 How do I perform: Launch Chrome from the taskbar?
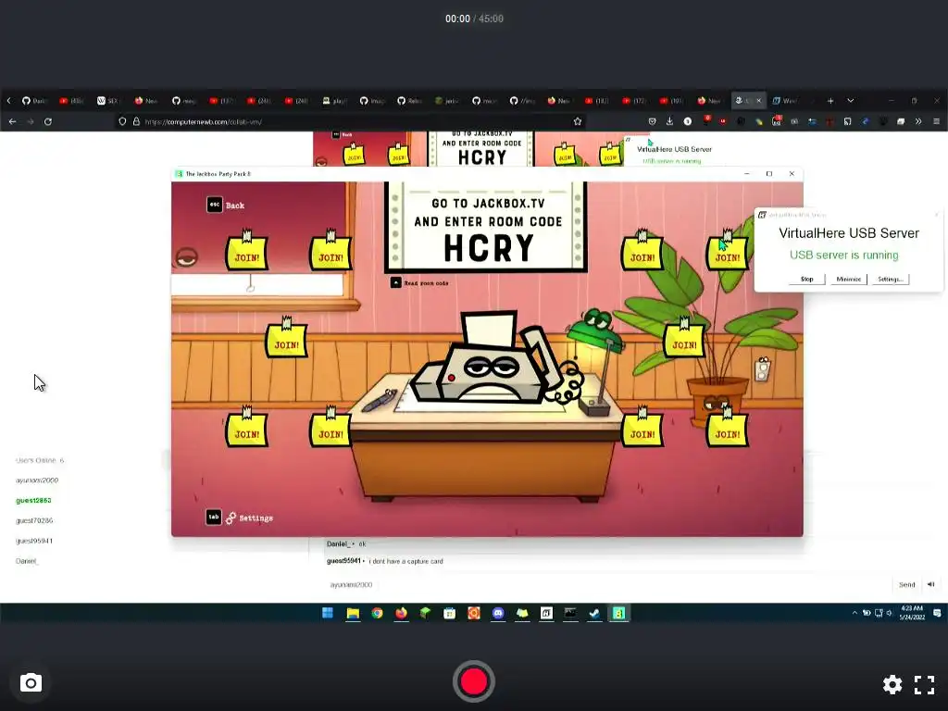tap(378, 613)
